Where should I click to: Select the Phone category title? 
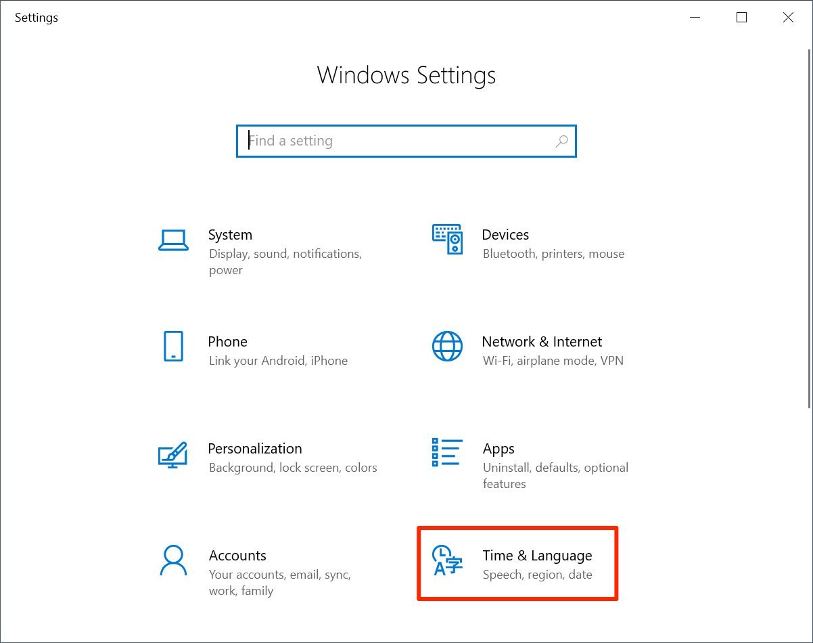click(x=227, y=342)
